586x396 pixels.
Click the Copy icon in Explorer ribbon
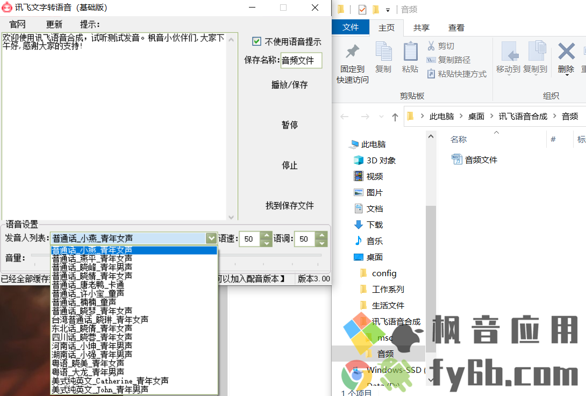click(x=383, y=51)
